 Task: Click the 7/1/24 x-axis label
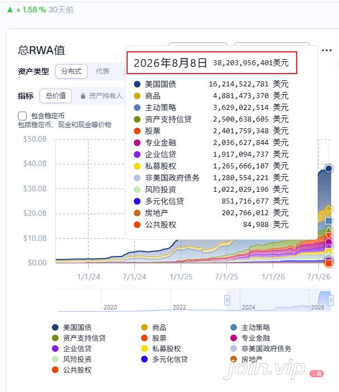click(134, 277)
